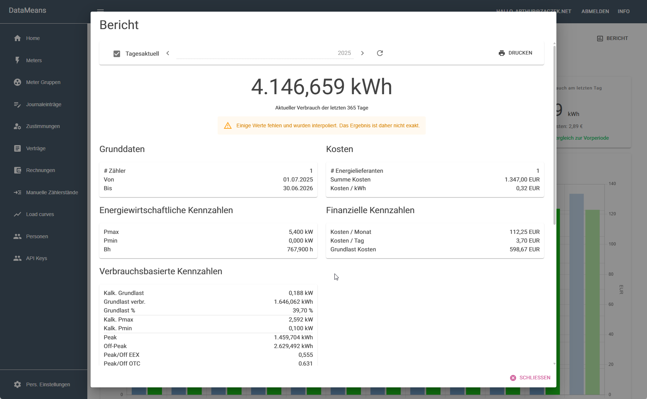This screenshot has width=647, height=399.
Task: Go to previous year with left chevron
Action: click(x=168, y=53)
